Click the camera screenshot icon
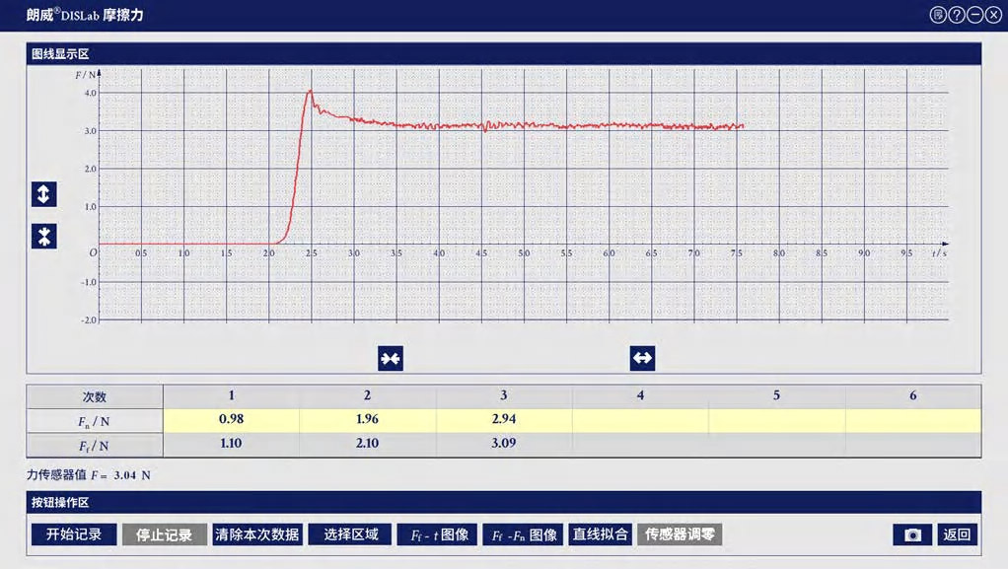This screenshot has width=1008, height=569. [912, 534]
